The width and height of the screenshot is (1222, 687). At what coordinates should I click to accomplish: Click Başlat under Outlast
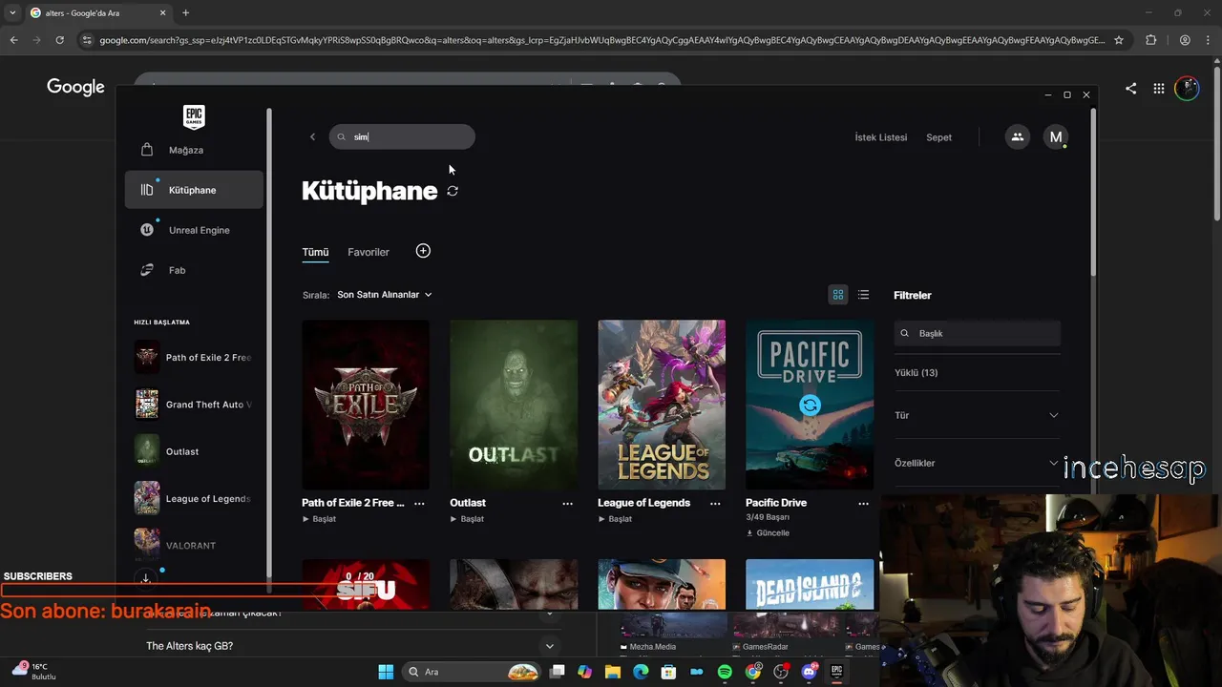click(468, 519)
